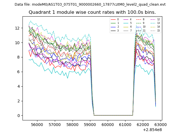
Task: Click the y-axis tick label 12
Action: click(17, 28)
